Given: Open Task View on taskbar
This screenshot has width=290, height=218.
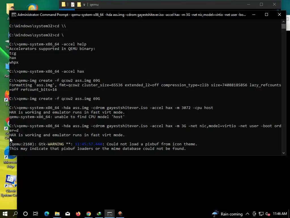Looking at the screenshot, I should tap(36, 214).
